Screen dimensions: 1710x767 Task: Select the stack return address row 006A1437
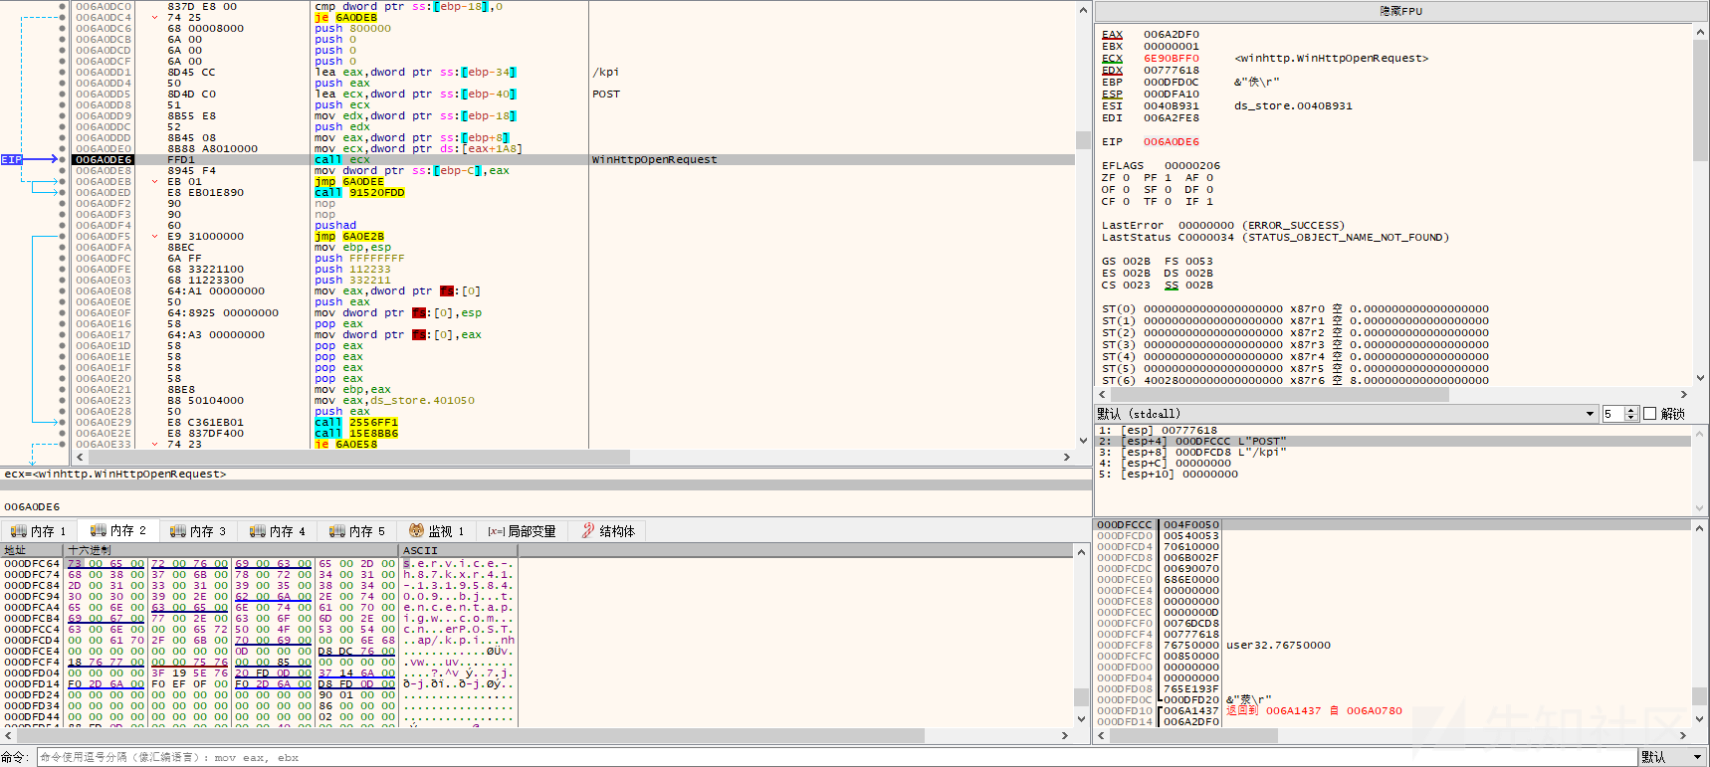(x=1393, y=710)
